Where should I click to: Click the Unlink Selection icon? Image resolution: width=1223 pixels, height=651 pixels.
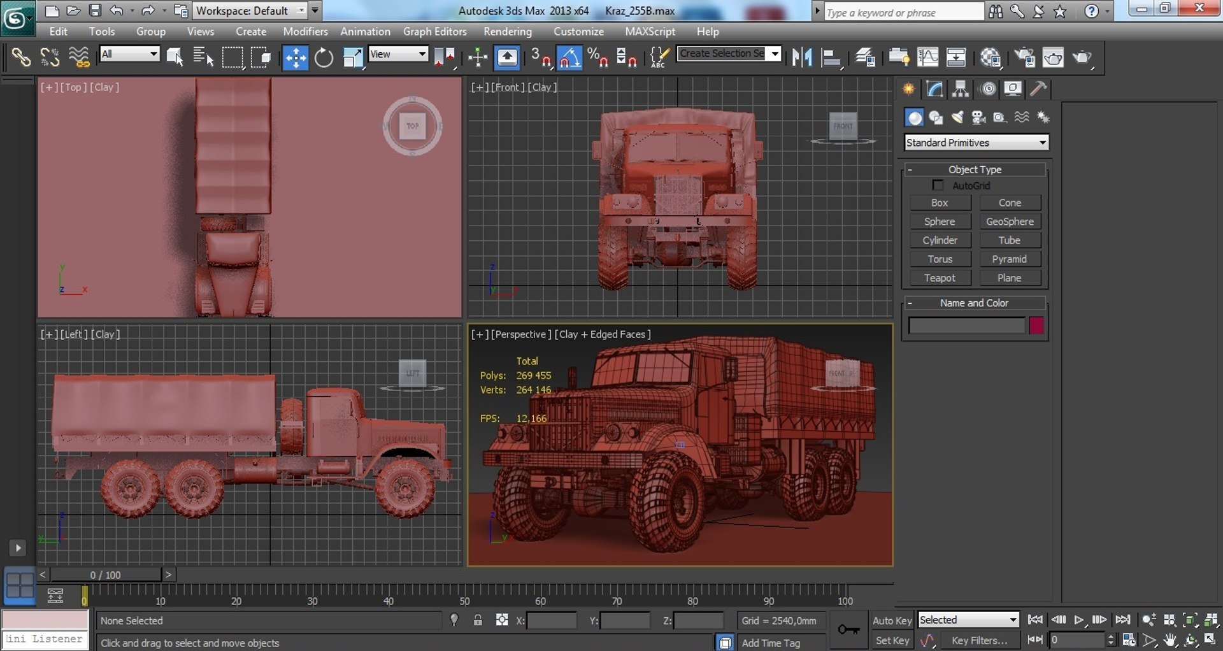coord(50,58)
